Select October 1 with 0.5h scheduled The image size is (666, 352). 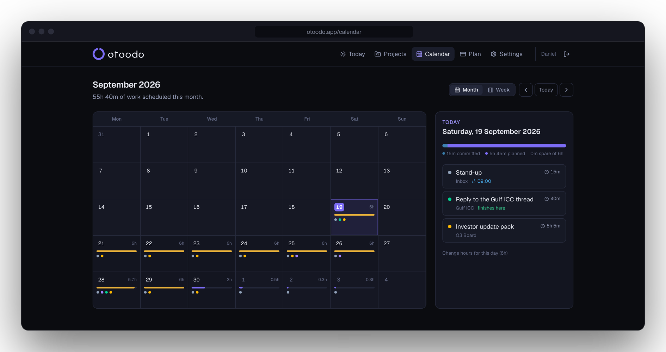pyautogui.click(x=259, y=290)
